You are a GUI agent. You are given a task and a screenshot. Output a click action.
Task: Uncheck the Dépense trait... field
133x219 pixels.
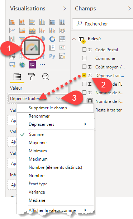(x=84, y=75)
